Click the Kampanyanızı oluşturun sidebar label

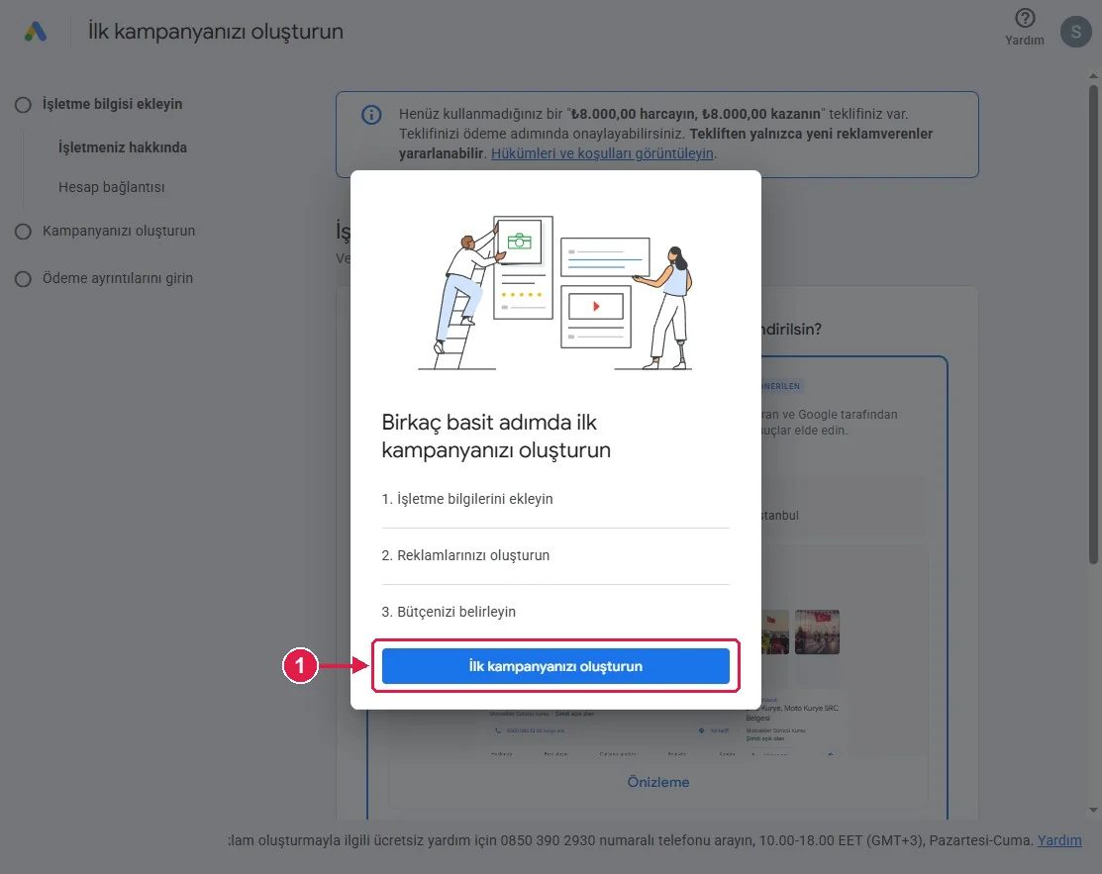(x=119, y=231)
